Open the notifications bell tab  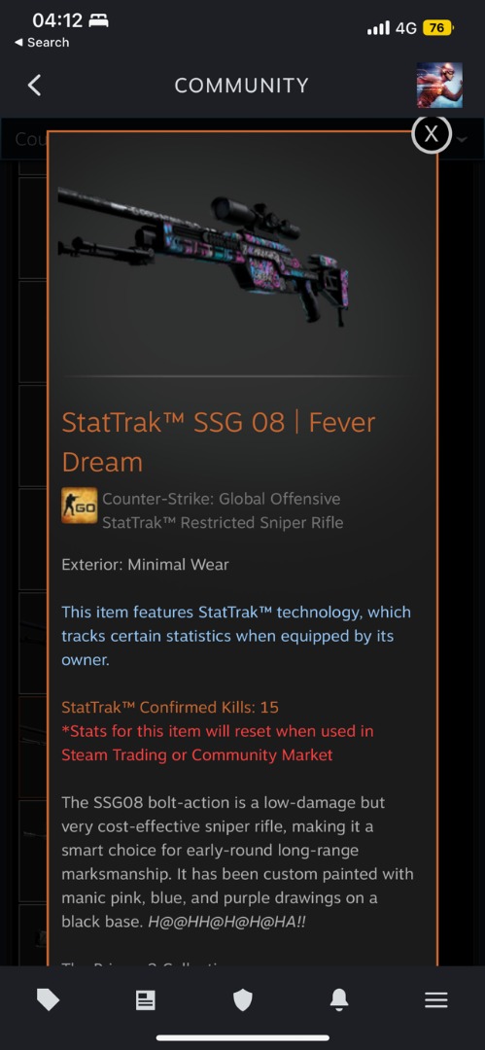pos(339,999)
